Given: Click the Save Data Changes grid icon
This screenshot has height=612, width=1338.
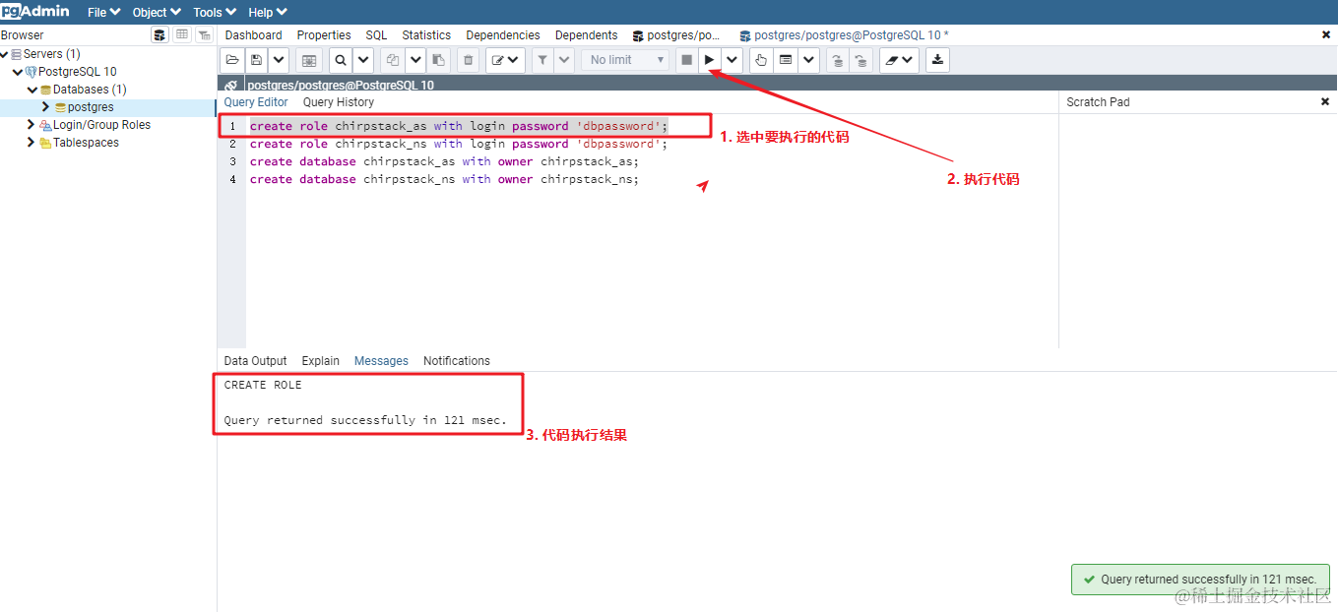Looking at the screenshot, I should tap(309, 60).
